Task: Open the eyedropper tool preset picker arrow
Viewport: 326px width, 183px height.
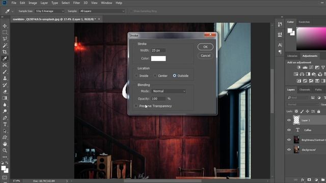Action: tap(12, 11)
